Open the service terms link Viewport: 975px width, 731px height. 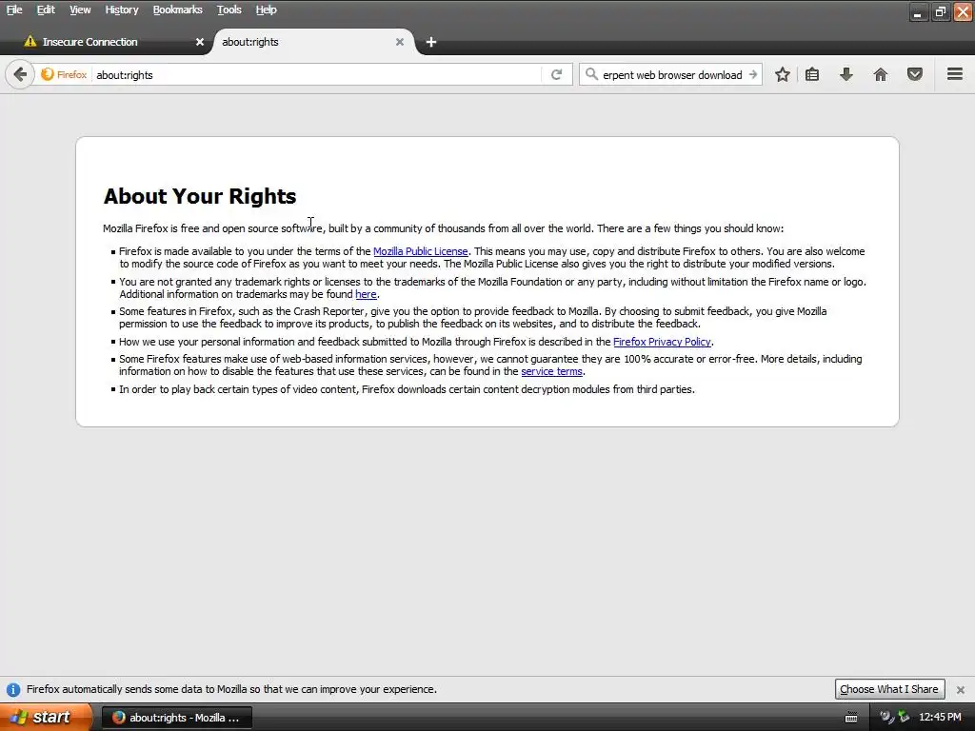pyautogui.click(x=551, y=371)
